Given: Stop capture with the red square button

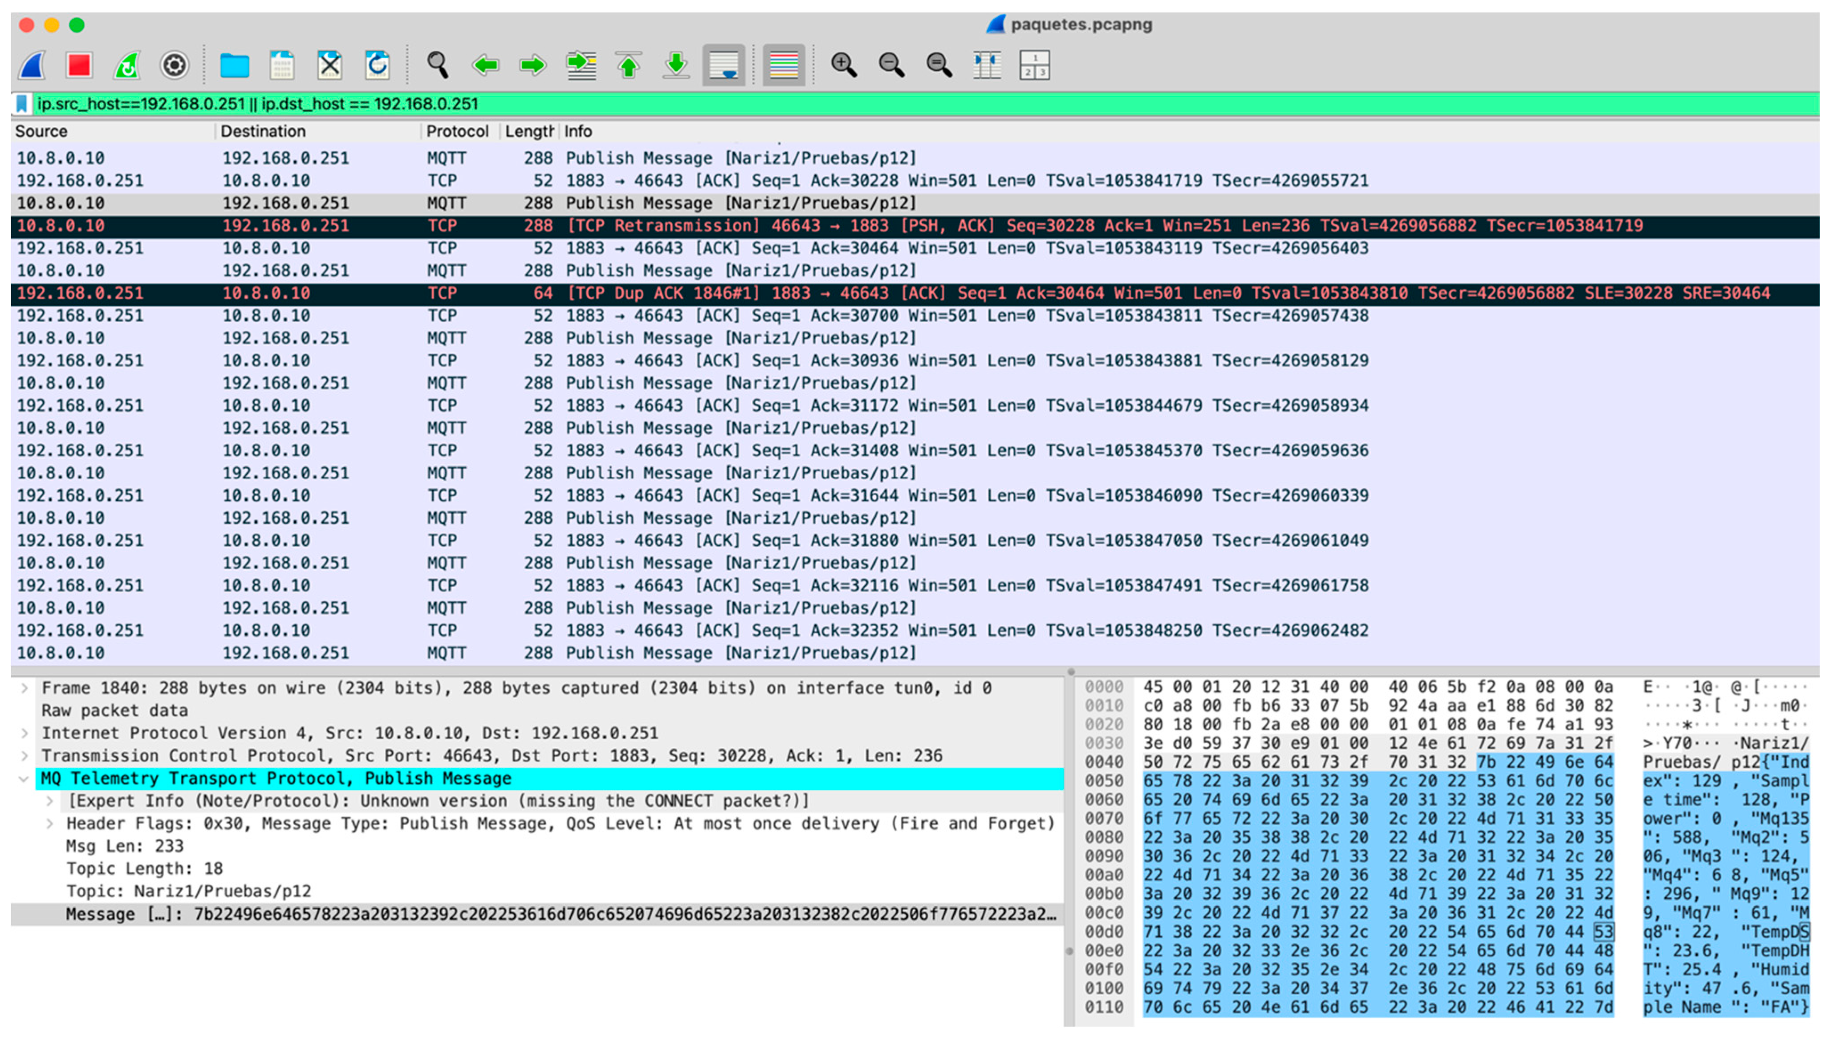Looking at the screenshot, I should (79, 66).
